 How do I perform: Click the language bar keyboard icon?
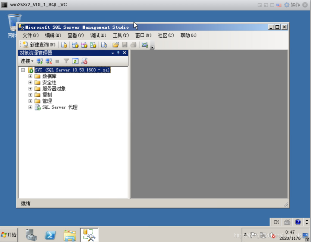(x=287, y=222)
